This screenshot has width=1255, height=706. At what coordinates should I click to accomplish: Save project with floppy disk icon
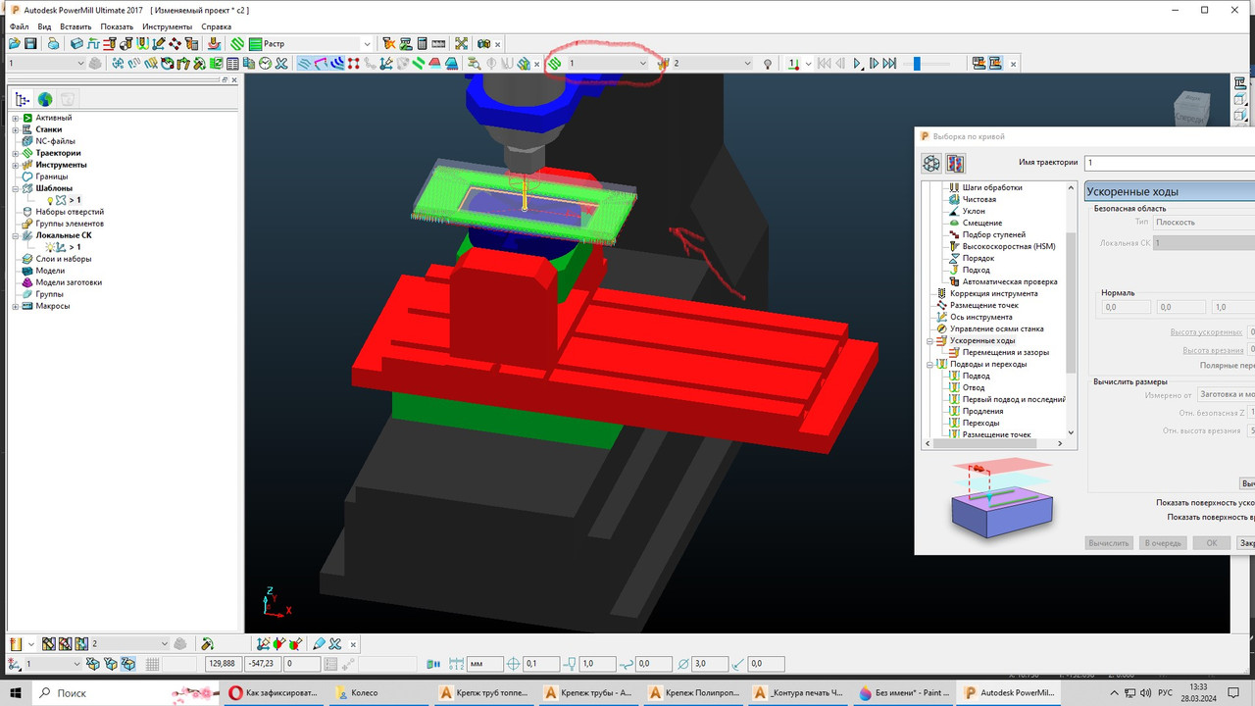coord(30,43)
